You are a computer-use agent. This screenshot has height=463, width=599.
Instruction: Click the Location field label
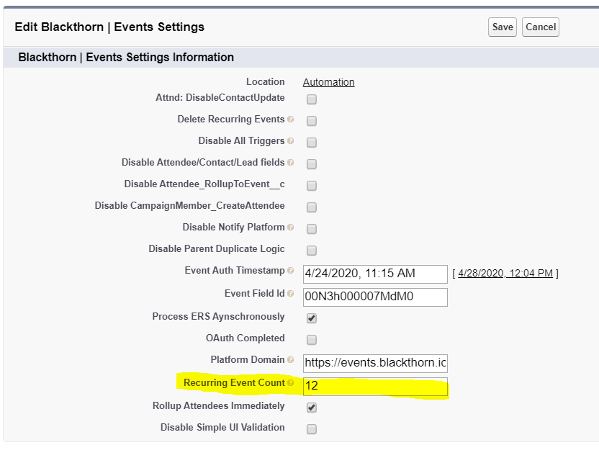click(x=265, y=82)
